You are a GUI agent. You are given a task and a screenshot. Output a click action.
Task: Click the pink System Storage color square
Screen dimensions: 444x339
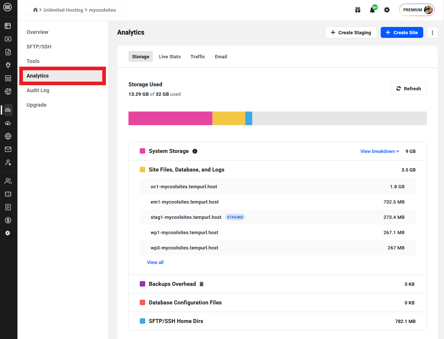point(143,151)
